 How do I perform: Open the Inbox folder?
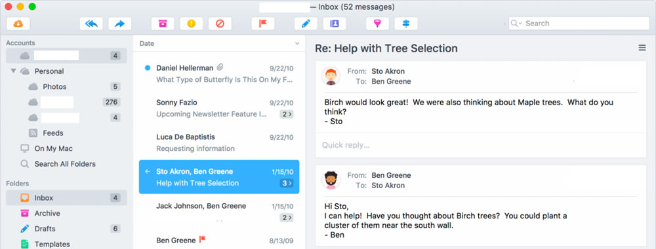(66, 198)
